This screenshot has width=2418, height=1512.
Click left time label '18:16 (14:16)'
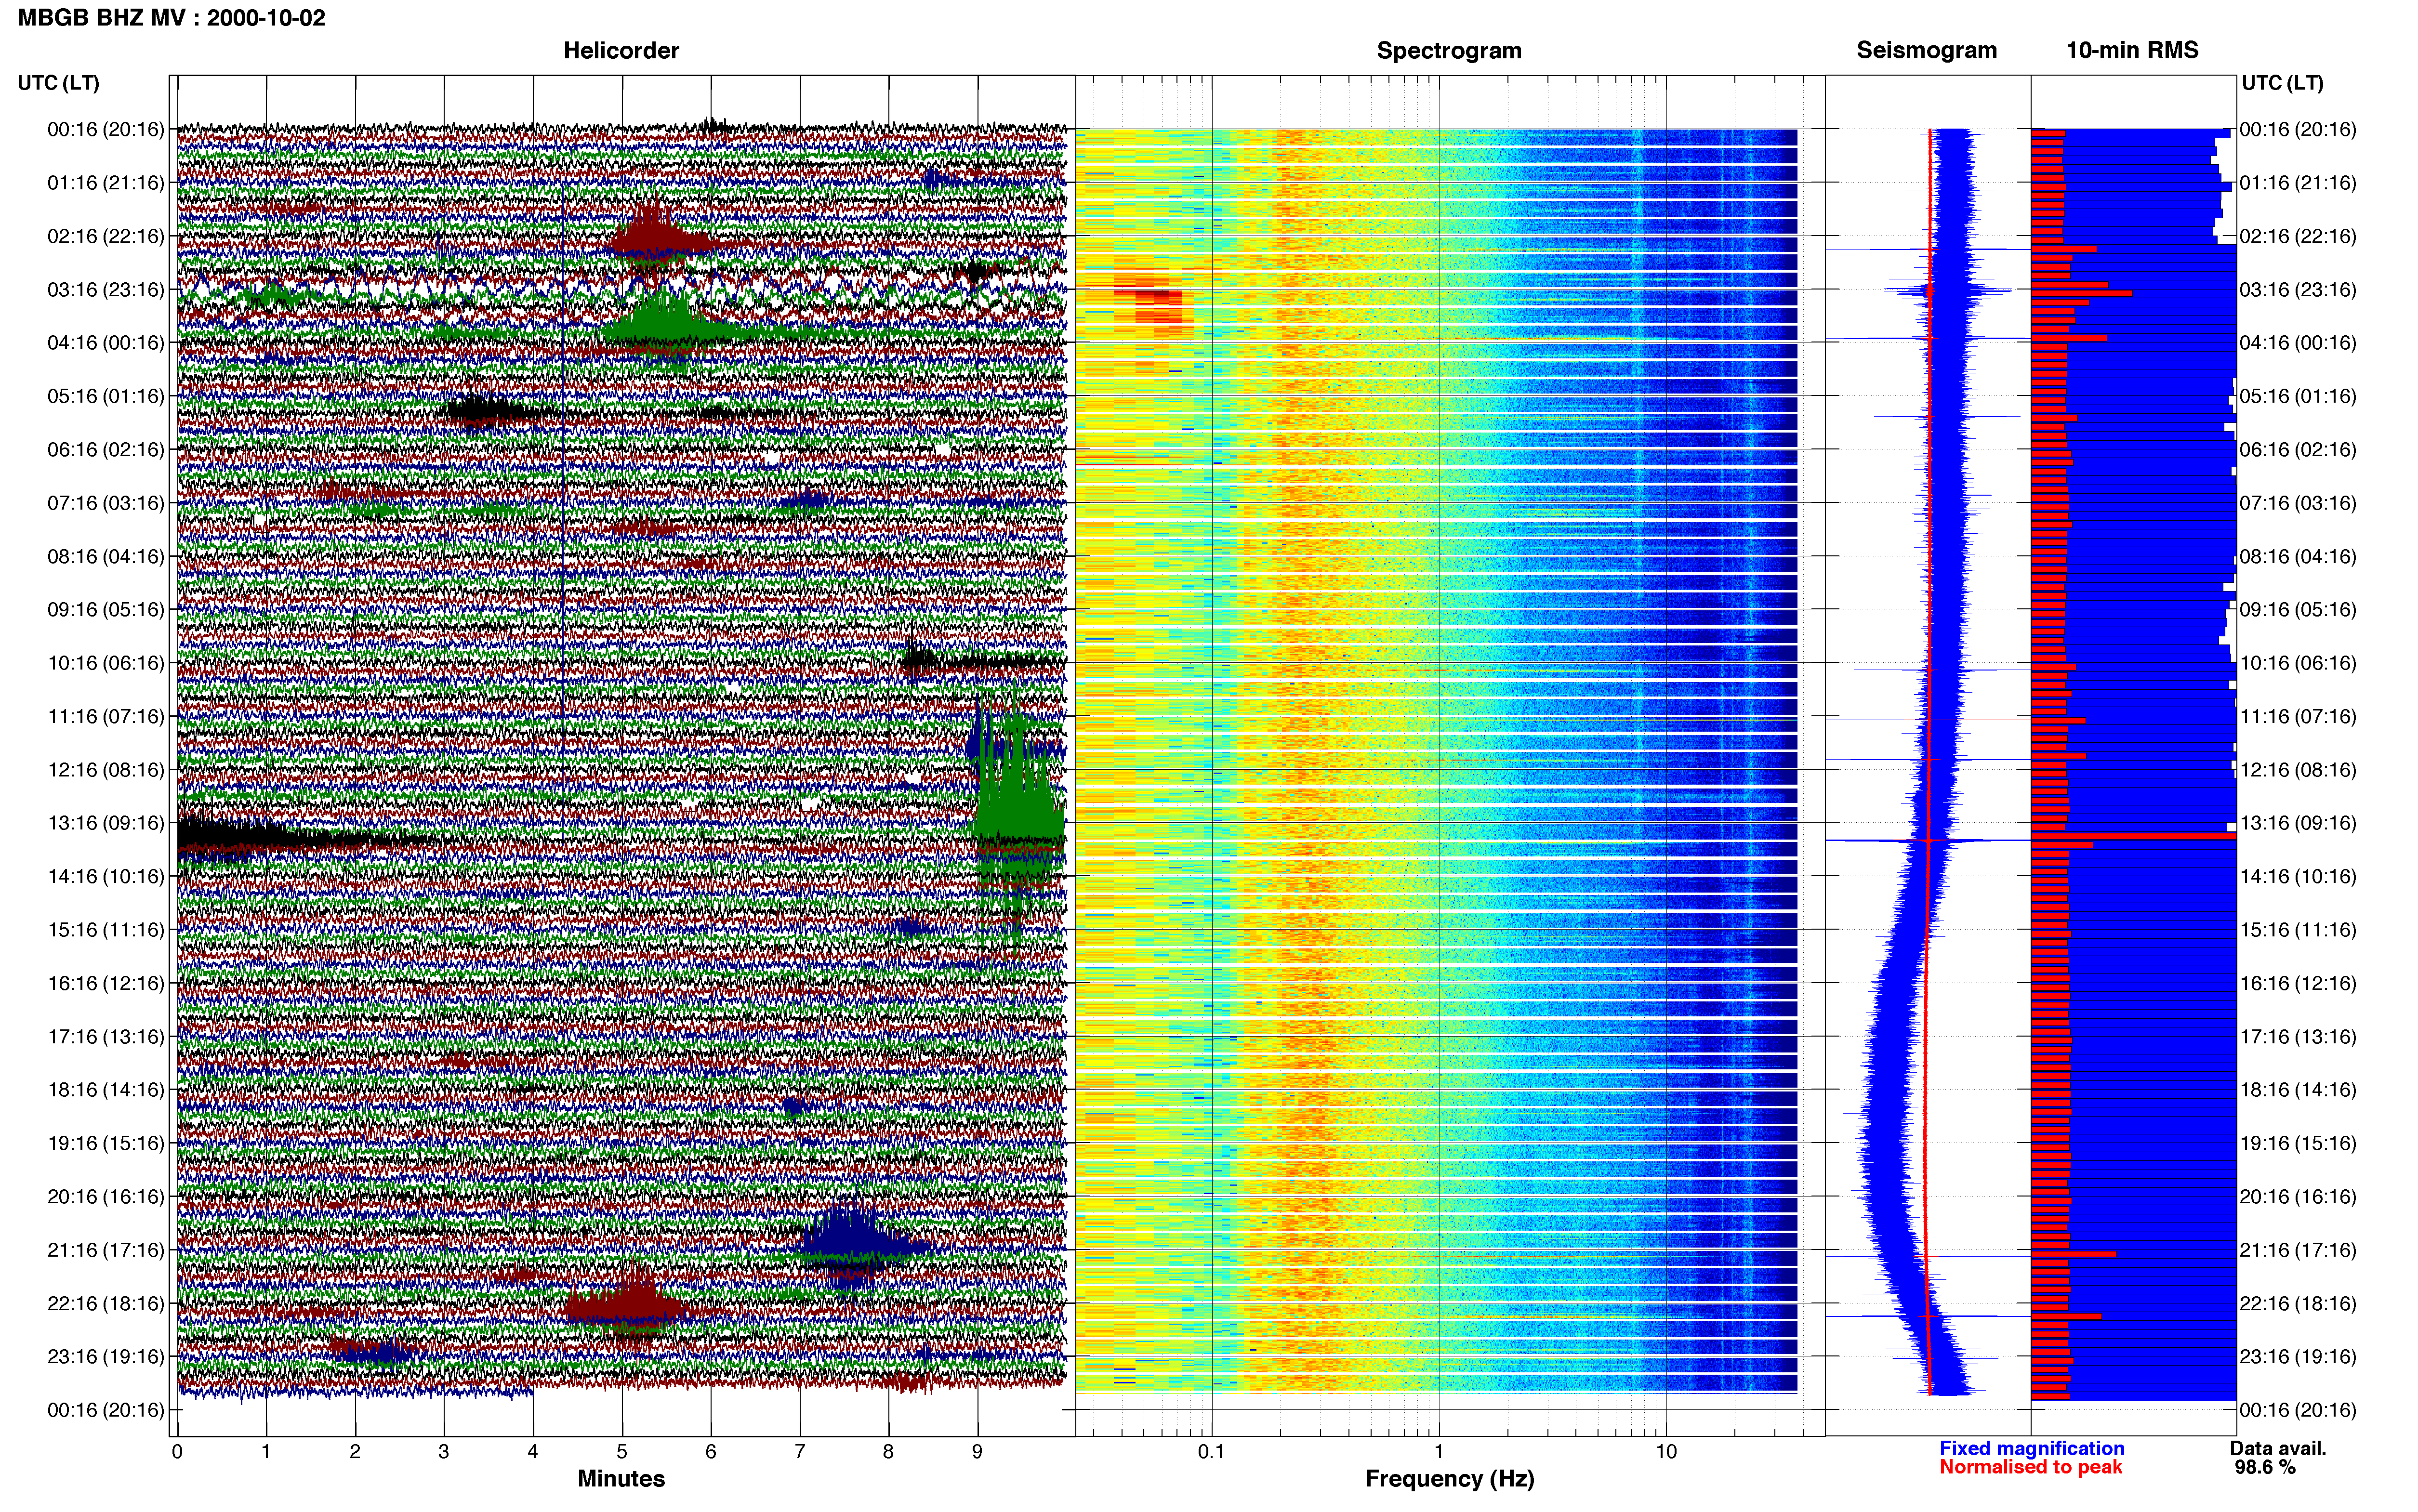click(105, 1089)
